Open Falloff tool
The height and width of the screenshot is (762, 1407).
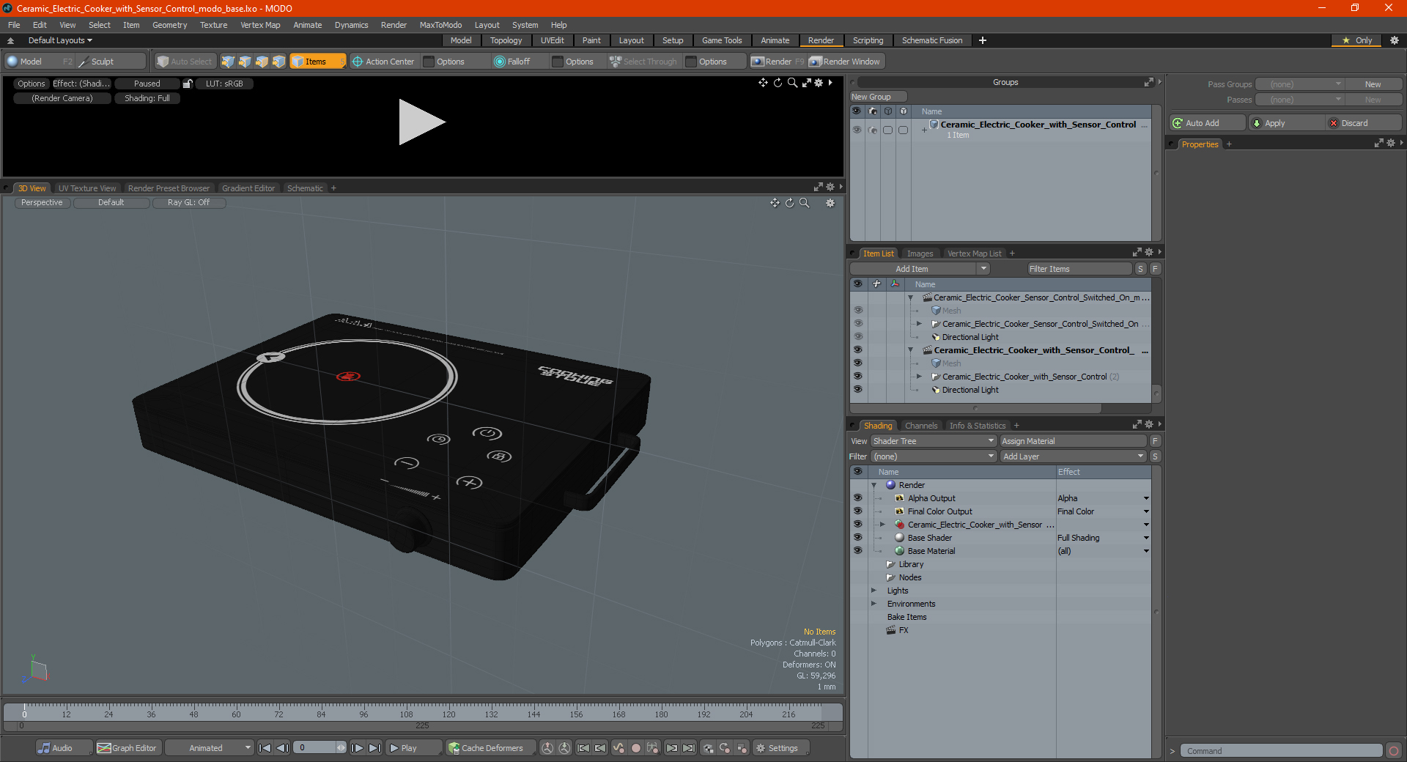coord(512,62)
